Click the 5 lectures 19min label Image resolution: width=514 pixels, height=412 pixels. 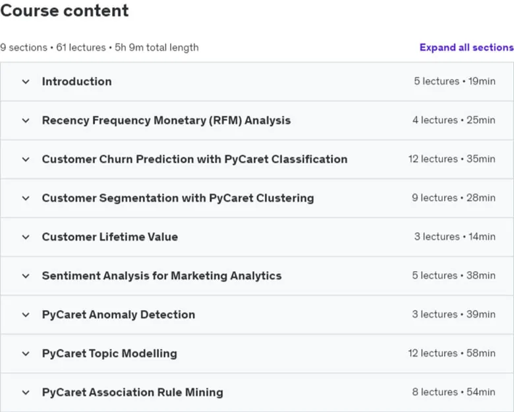click(455, 81)
